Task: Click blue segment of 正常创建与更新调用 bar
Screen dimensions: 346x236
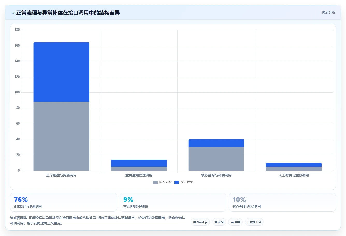Action: click(x=61, y=72)
